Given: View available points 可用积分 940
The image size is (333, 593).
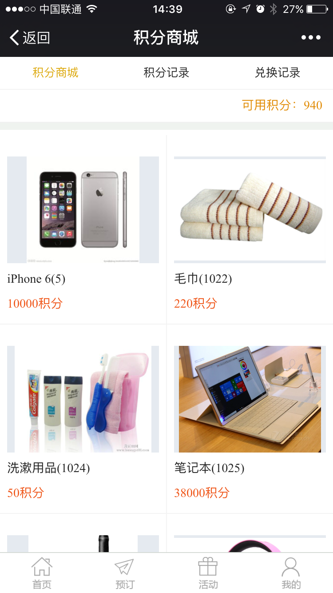Looking at the screenshot, I should [282, 105].
